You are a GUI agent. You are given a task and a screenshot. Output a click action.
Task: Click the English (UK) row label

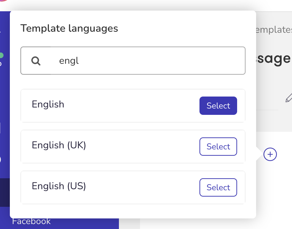click(x=59, y=145)
